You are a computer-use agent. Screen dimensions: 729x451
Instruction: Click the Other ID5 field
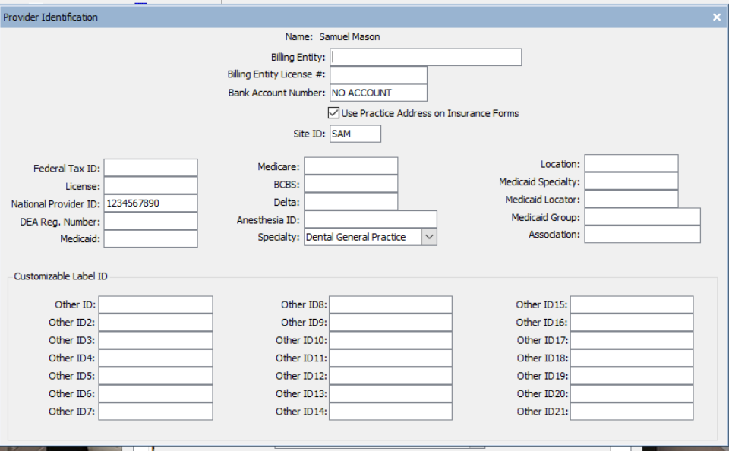[156, 376]
